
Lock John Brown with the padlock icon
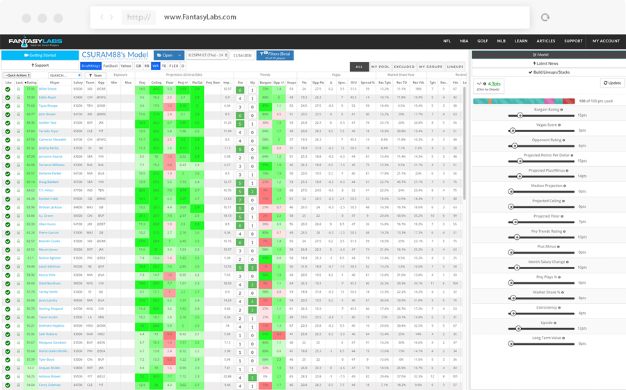(18, 114)
